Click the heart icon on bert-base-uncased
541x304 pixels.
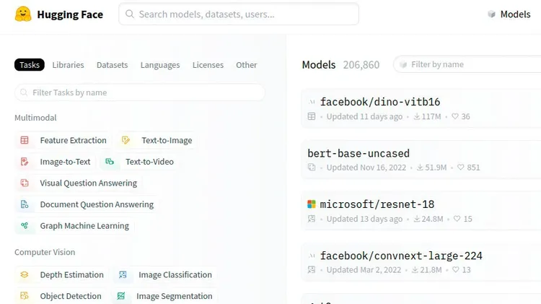pos(461,168)
